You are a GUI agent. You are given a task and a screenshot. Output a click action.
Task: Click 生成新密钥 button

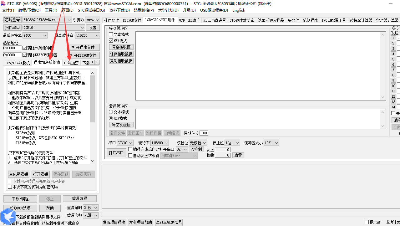click(x=19, y=174)
